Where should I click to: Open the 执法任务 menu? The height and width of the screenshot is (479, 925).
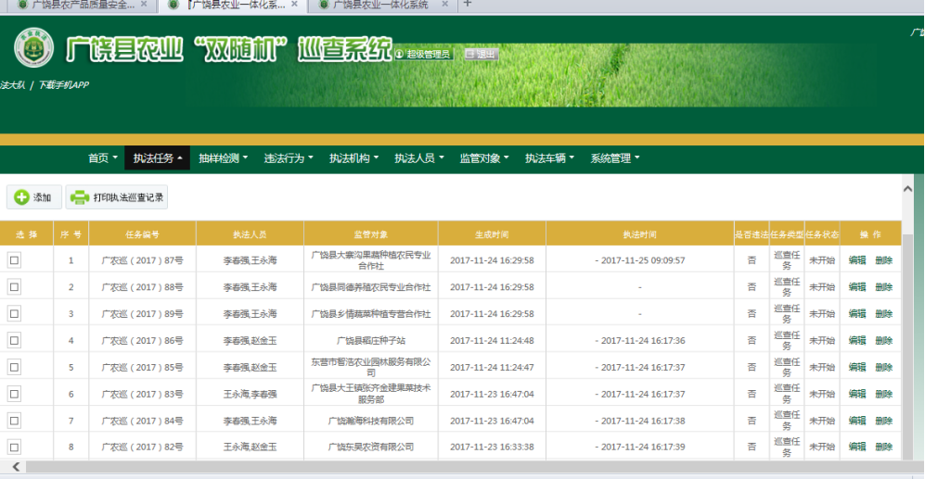click(x=158, y=158)
